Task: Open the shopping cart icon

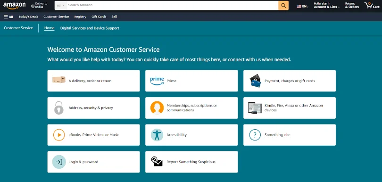Action: tap(368, 5)
